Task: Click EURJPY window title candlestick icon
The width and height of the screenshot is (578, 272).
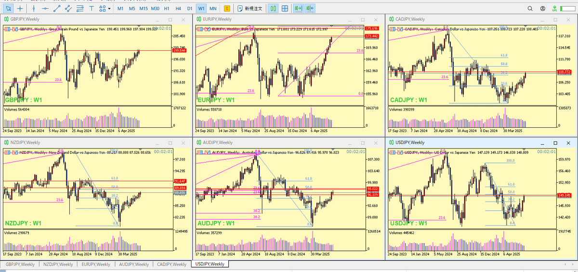Action: coord(198,19)
